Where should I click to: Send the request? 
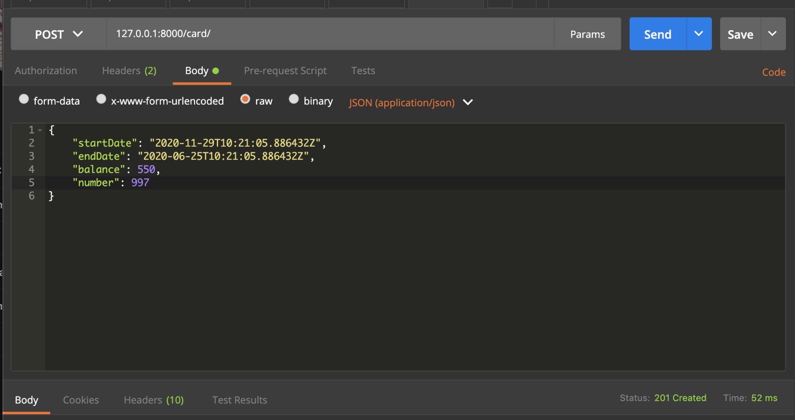pos(658,34)
